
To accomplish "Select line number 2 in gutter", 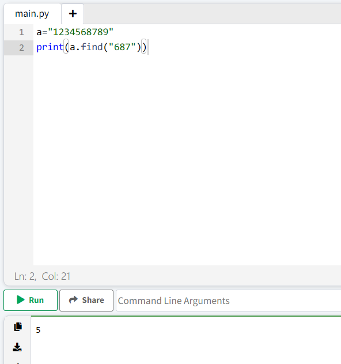I will click(x=21, y=47).
